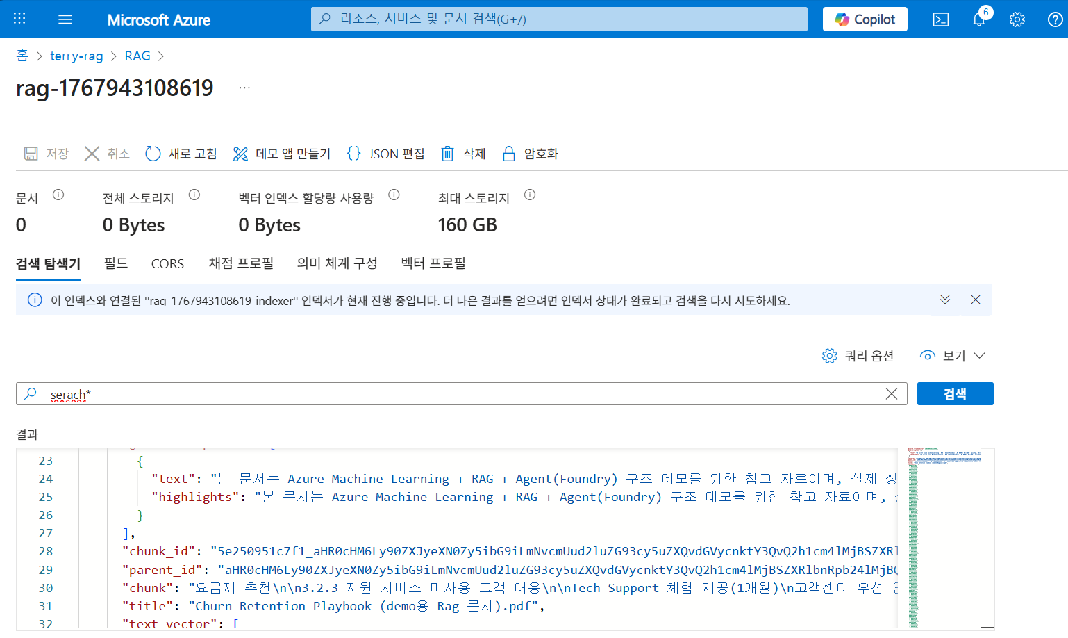
Task: Go to 홈 breadcrumb
Action: 22,56
